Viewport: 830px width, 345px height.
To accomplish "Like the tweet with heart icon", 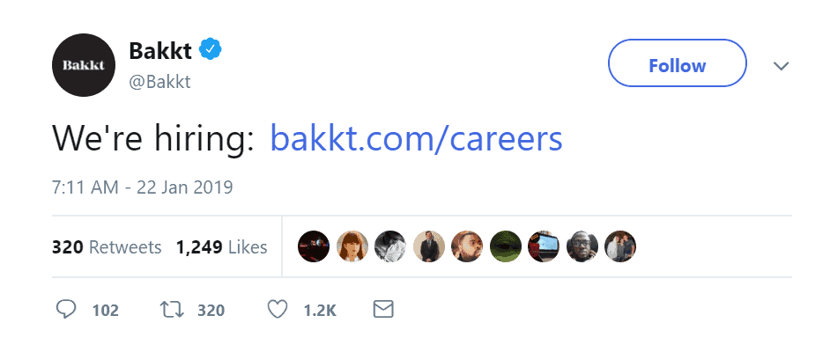I will click(x=277, y=310).
